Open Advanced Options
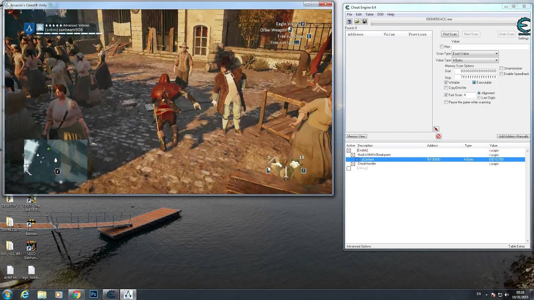 [x=359, y=246]
